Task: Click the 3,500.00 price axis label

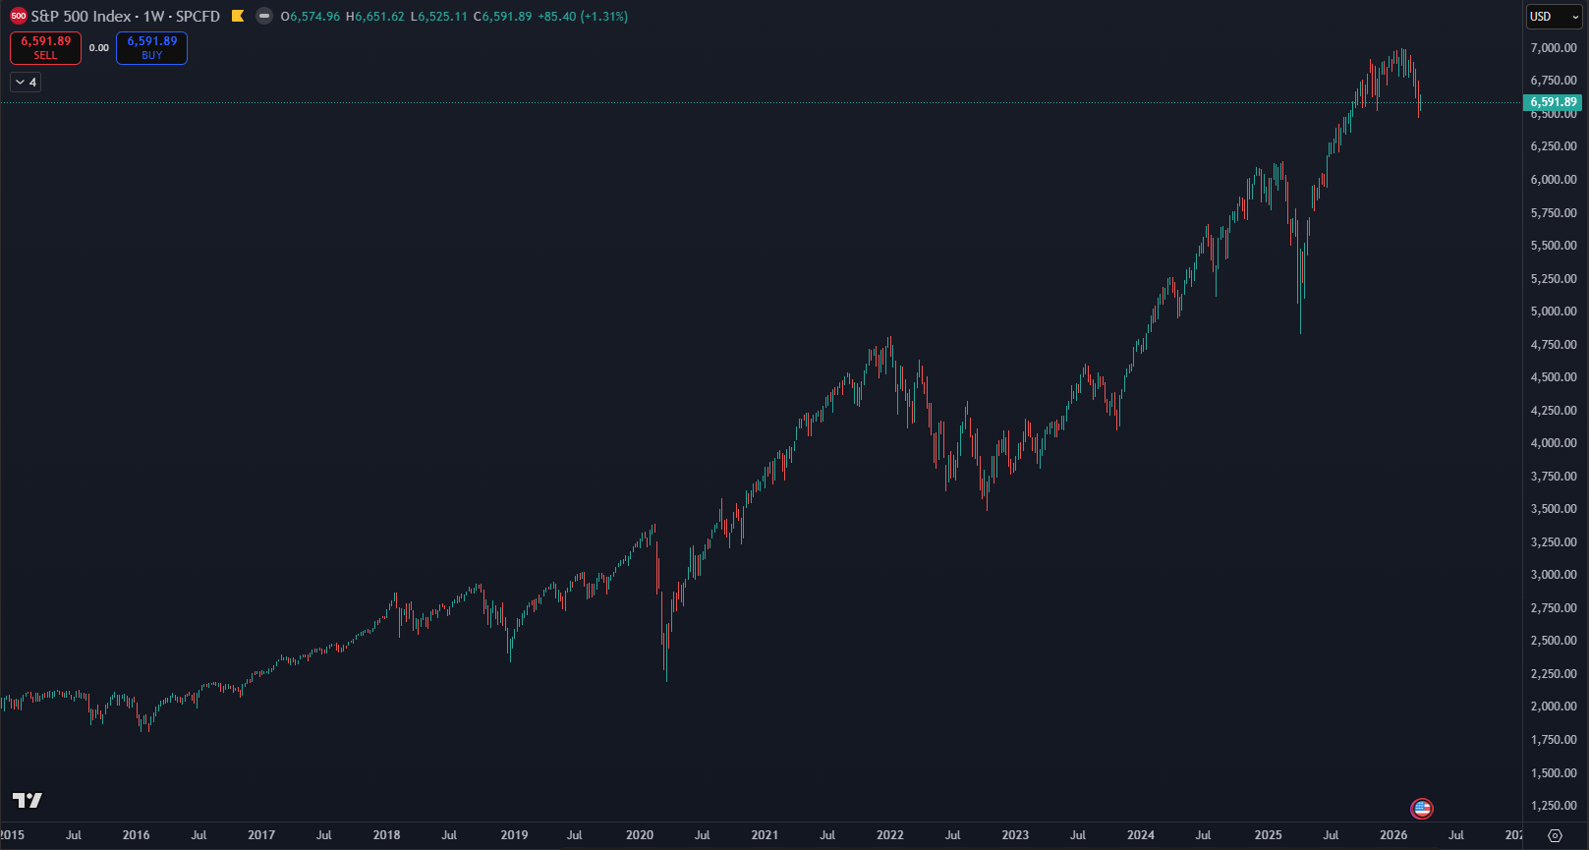Action: click(x=1554, y=509)
